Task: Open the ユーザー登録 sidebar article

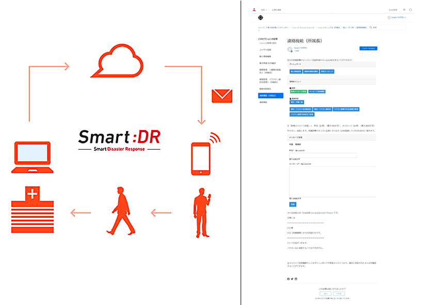Action: (x=265, y=50)
